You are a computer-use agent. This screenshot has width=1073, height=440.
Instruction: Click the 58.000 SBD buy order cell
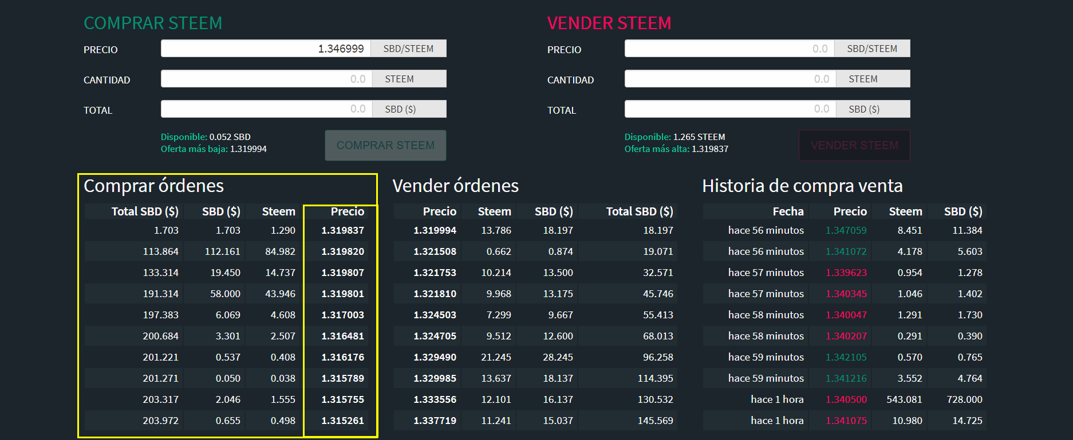click(225, 294)
